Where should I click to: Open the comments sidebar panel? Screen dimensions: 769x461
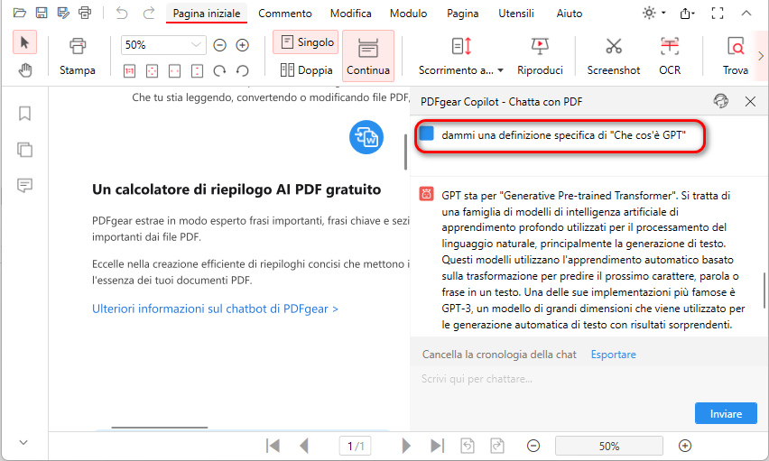[24, 185]
